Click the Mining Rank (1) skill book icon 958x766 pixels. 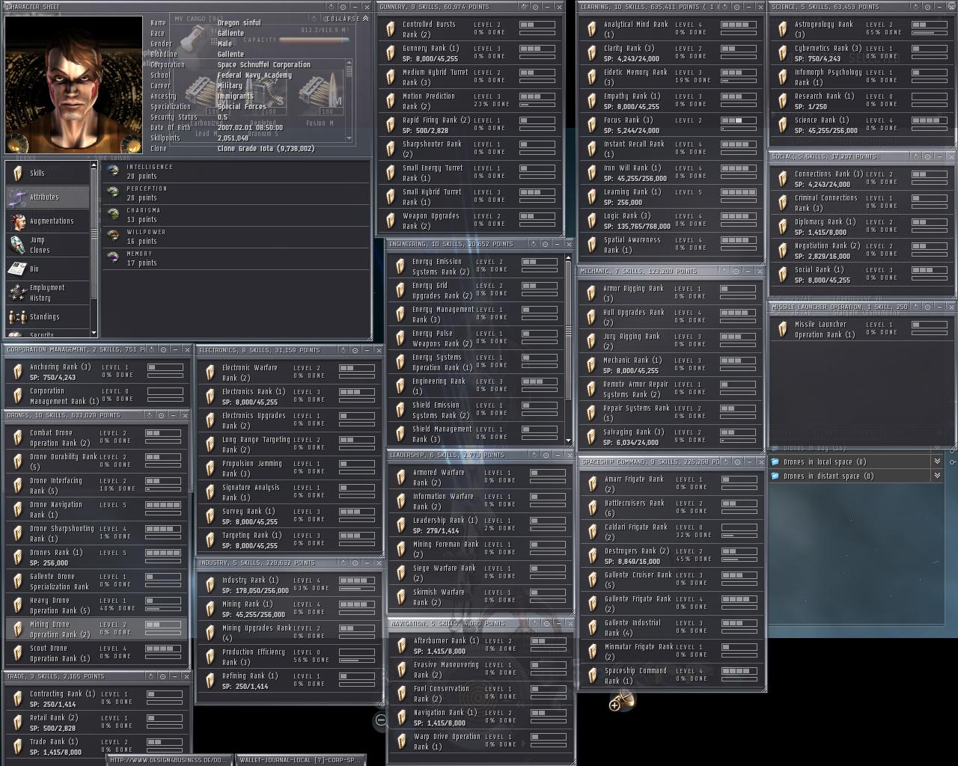click(x=210, y=609)
